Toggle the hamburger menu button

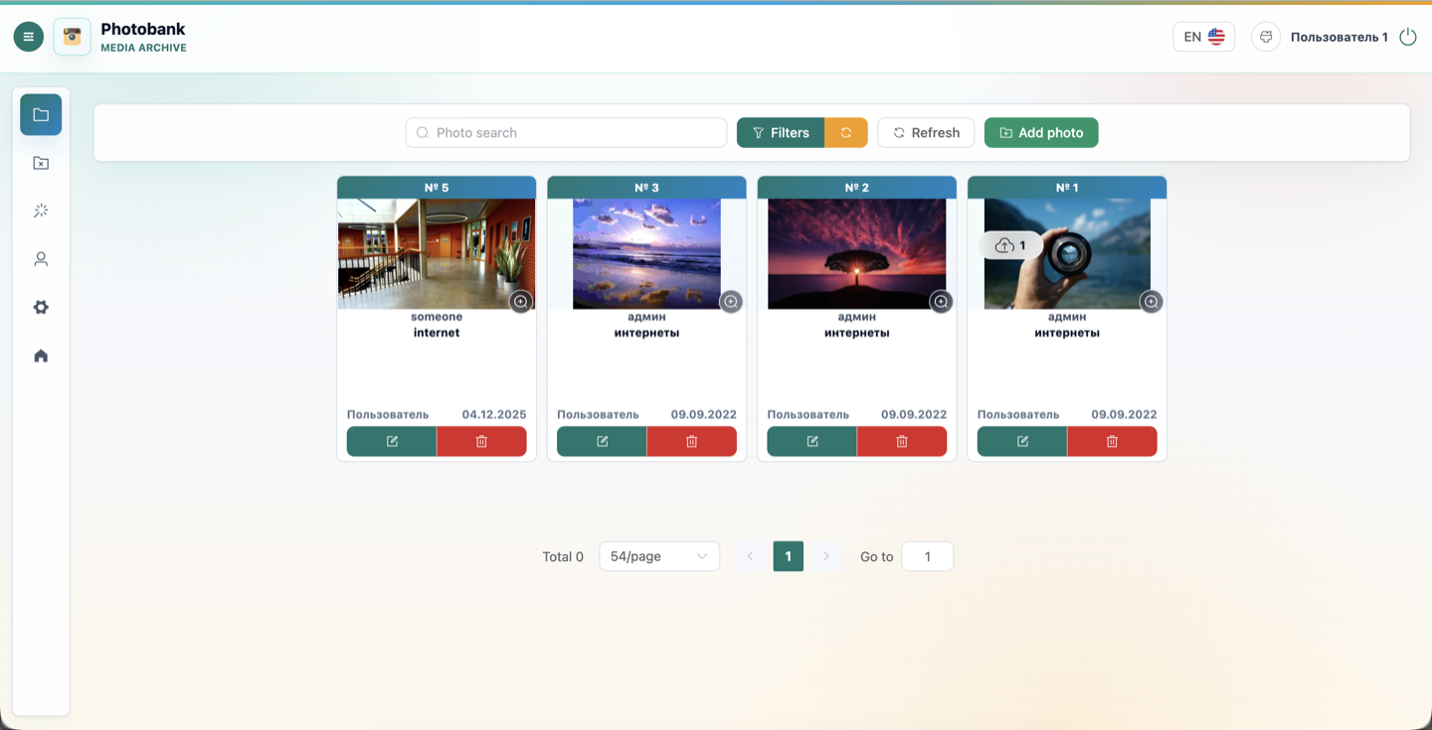(x=28, y=37)
